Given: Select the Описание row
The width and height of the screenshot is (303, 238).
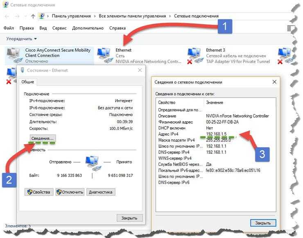Looking at the screenshot, I should pyautogui.click(x=216, y=116).
